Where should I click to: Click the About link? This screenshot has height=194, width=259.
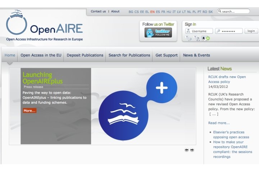click(x=115, y=11)
